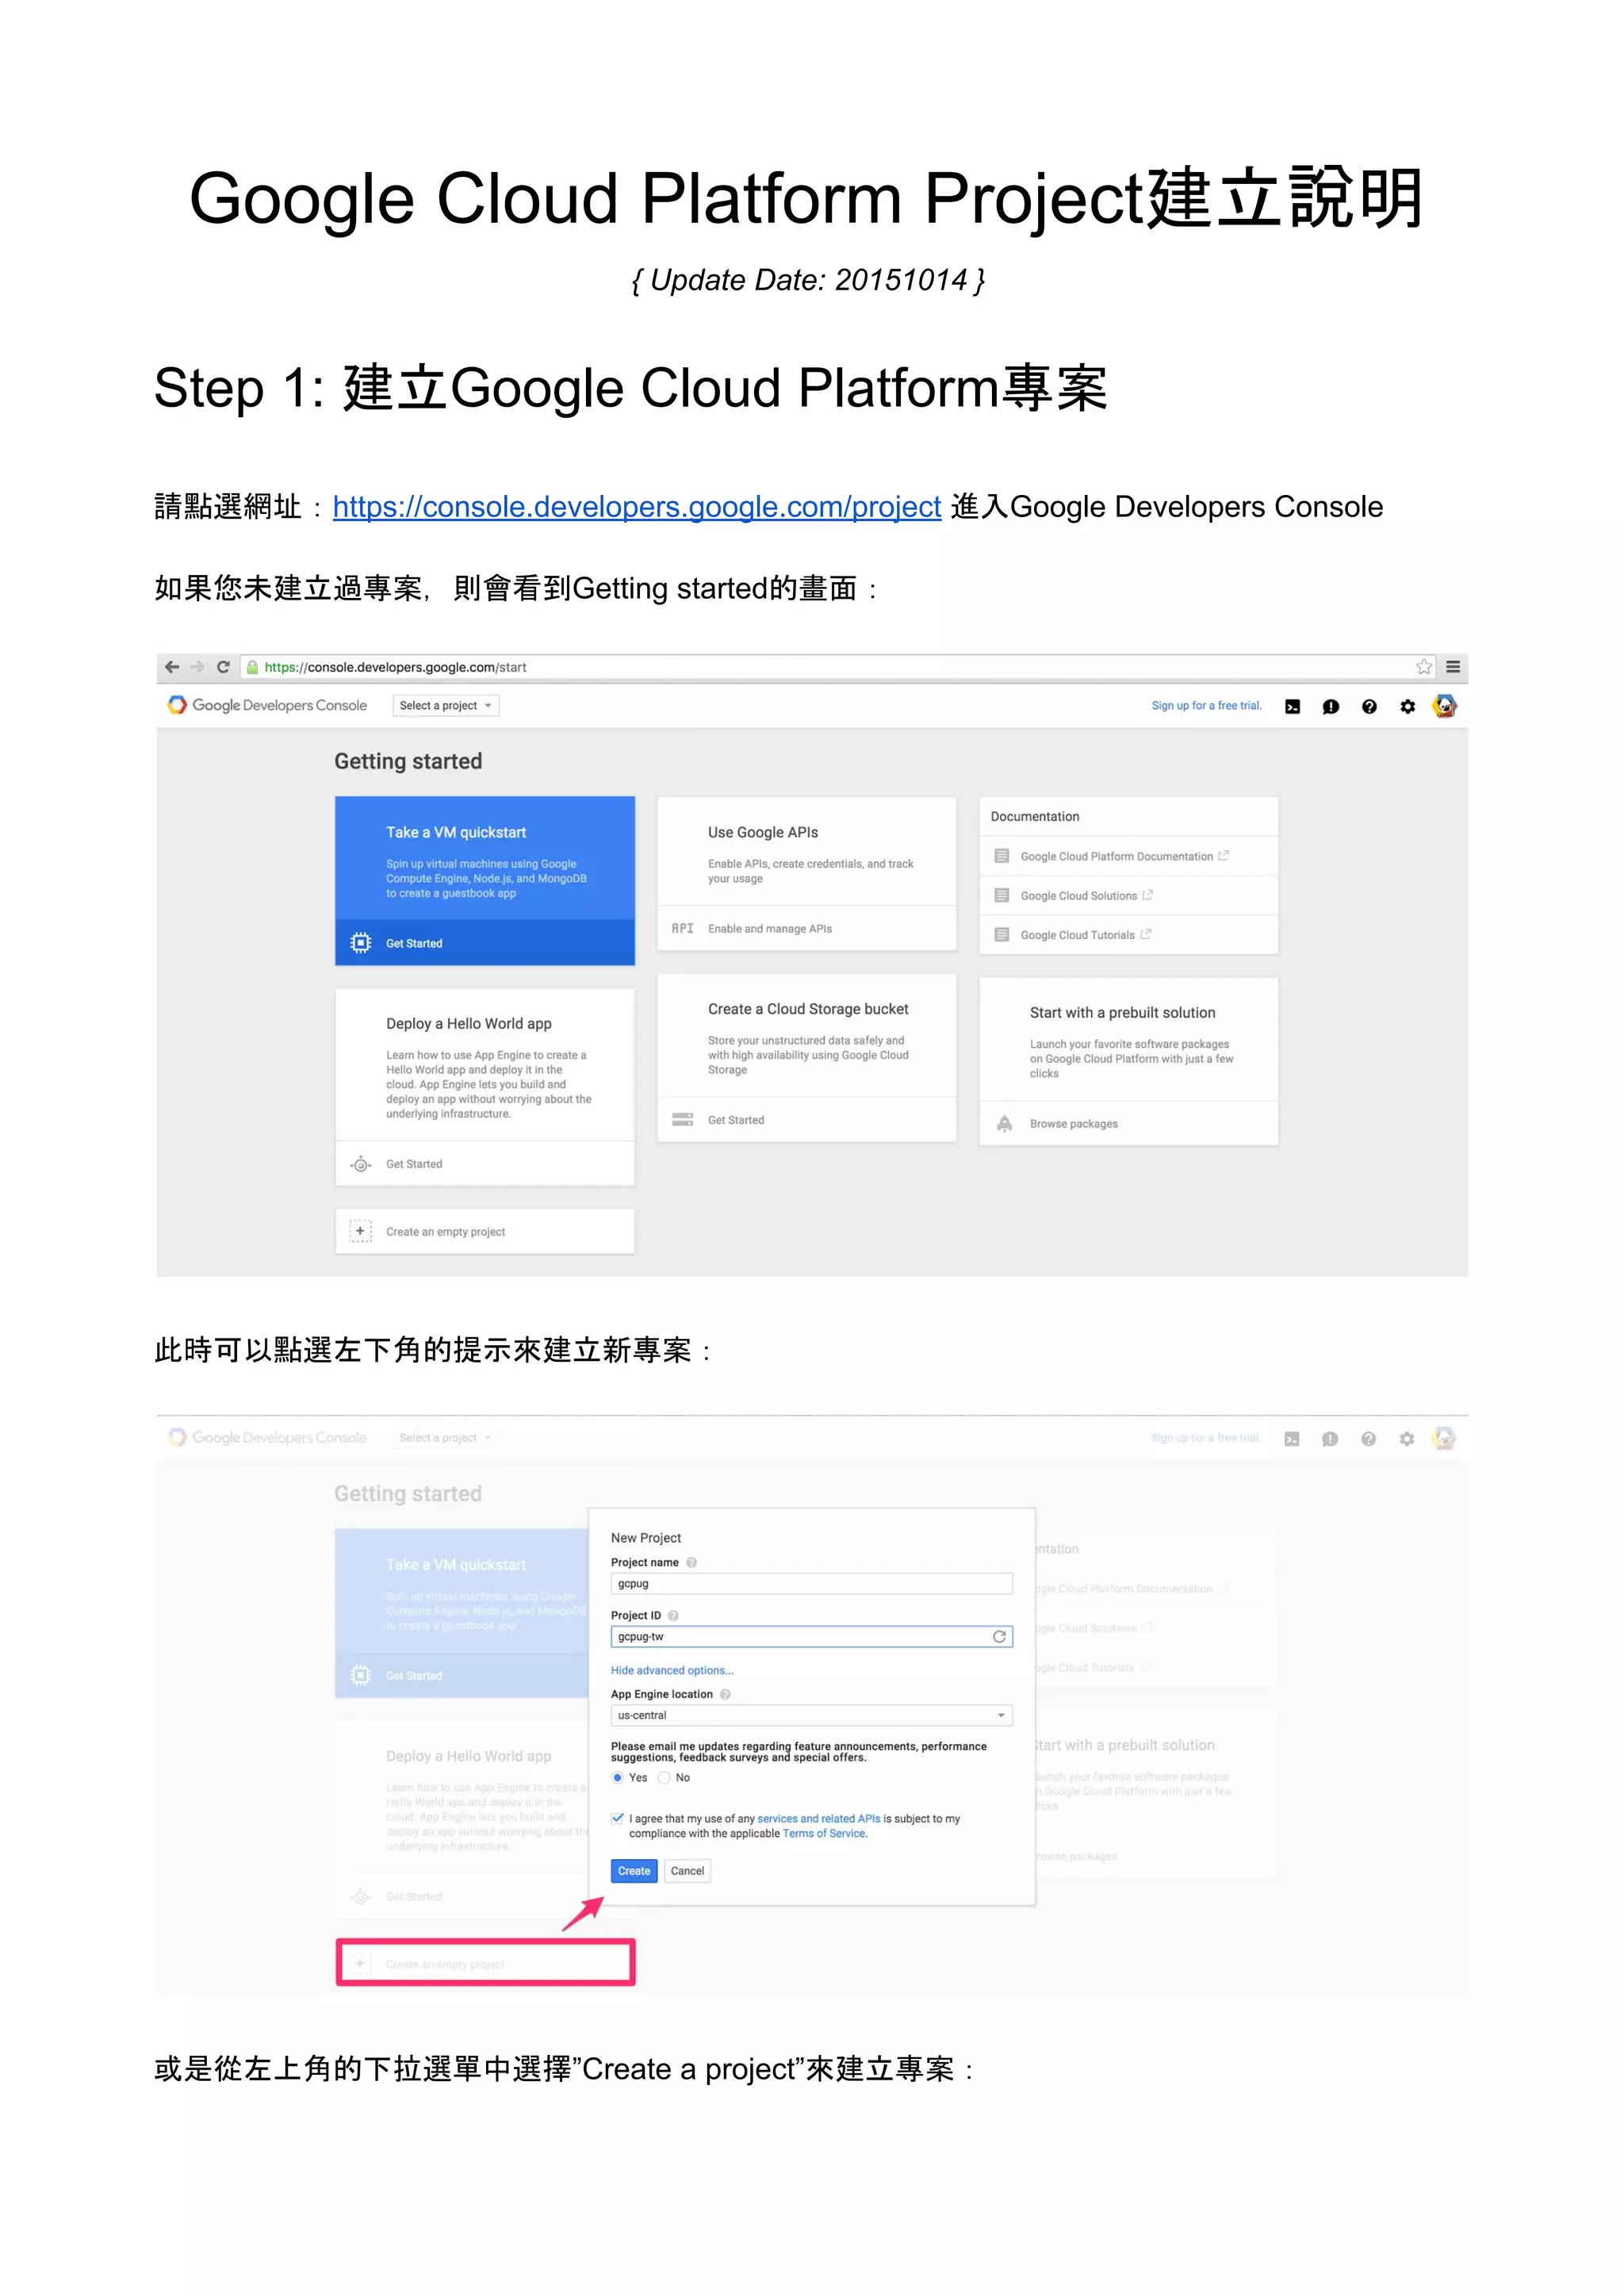Click the Project name input field
This screenshot has width=1624, height=2296.
pyautogui.click(x=811, y=1584)
